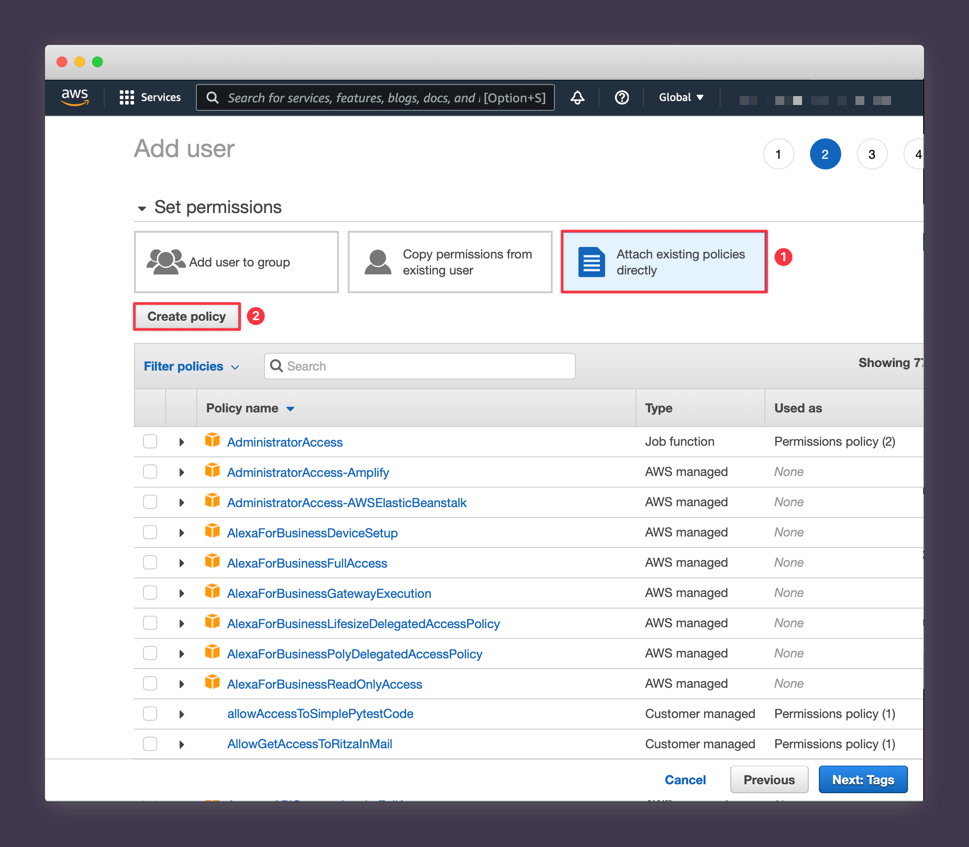Expand the AlexaForBusinessPolyDelegatedAccessPolicy row
Screen dimensions: 969x847
[x=182, y=654]
